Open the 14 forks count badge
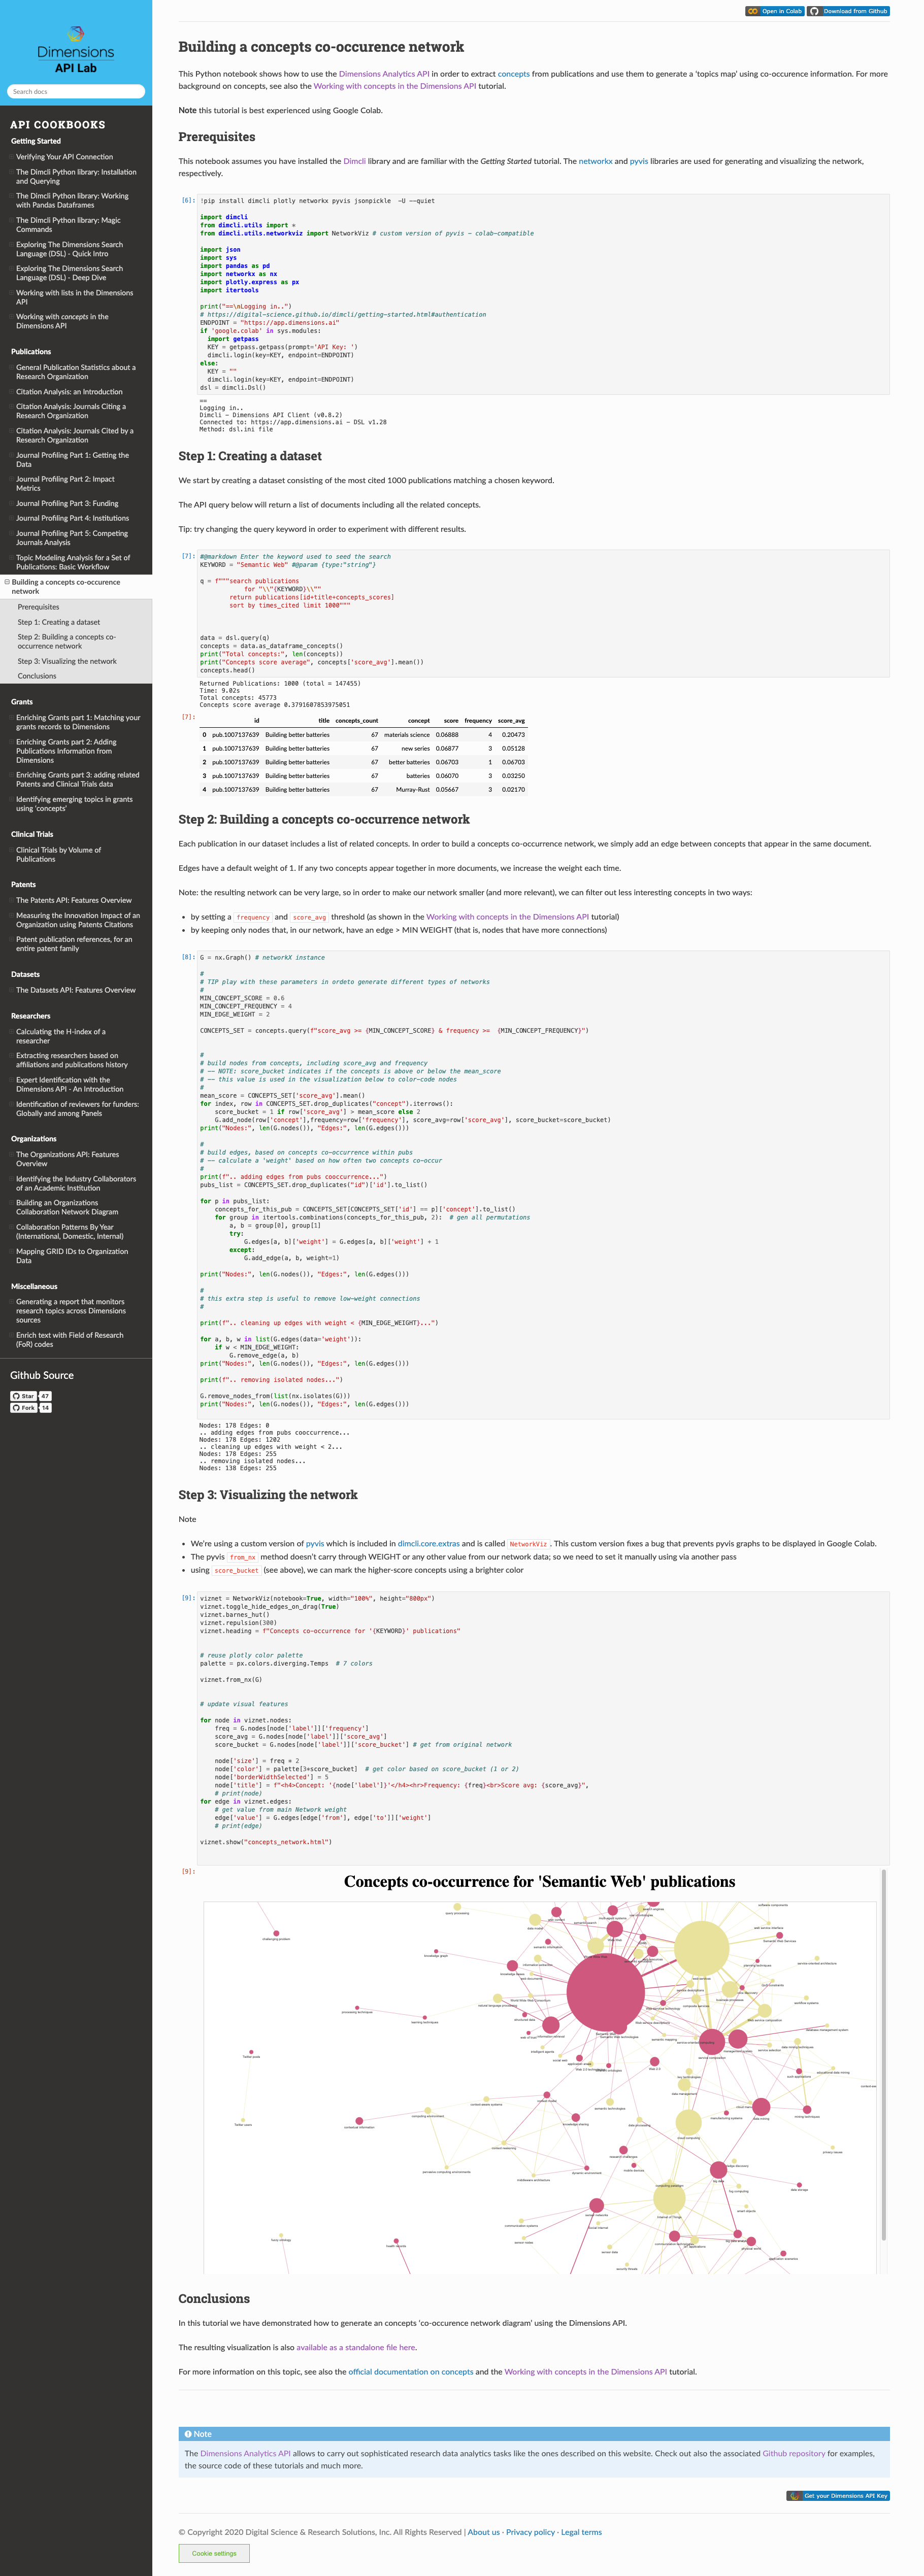The image size is (924, 2576). [x=45, y=1408]
